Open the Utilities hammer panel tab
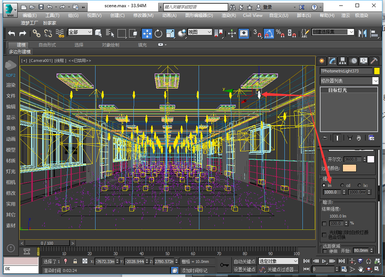This screenshot has width=385, height=277. pos(374,61)
